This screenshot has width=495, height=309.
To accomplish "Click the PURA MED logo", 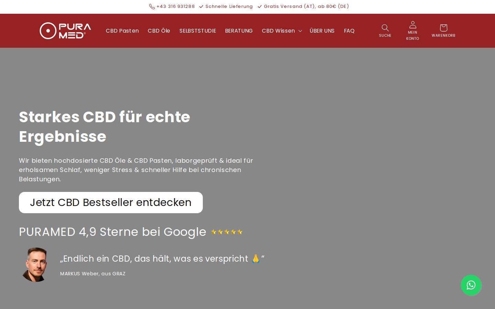I will 65,31.
